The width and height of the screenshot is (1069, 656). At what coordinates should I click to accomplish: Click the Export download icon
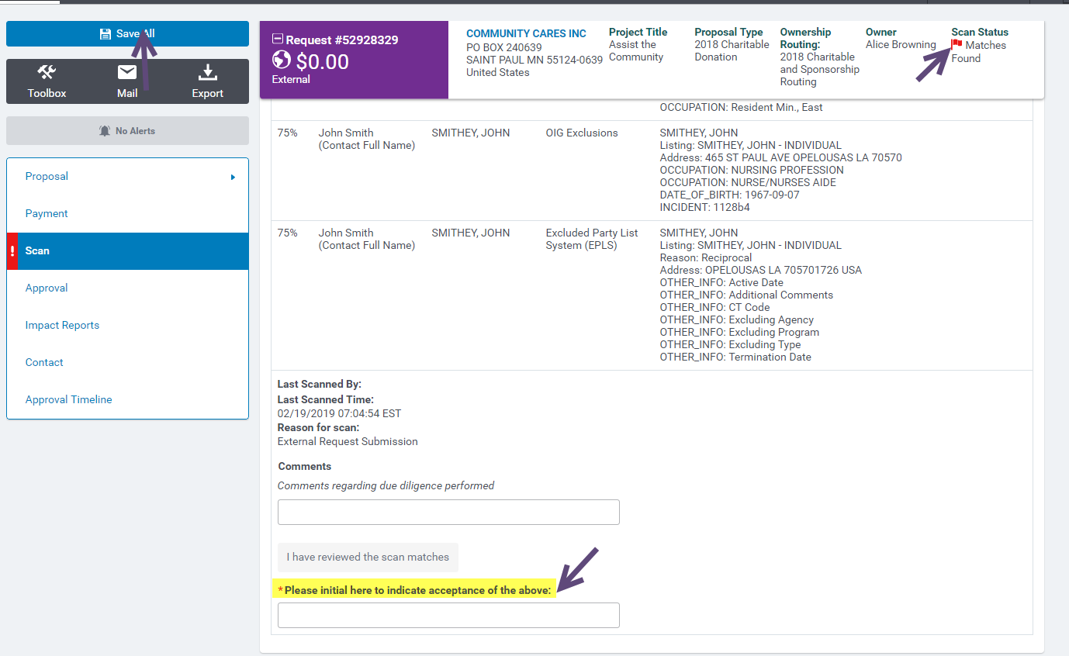tap(207, 73)
